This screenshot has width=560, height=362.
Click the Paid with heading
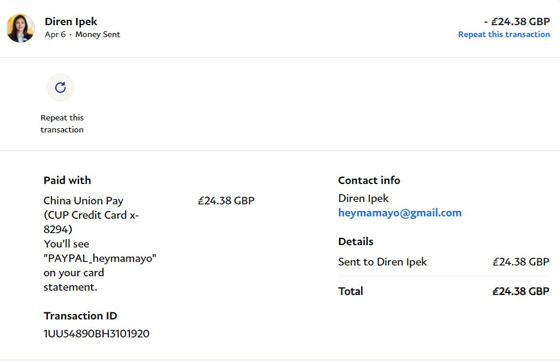pyautogui.click(x=67, y=180)
